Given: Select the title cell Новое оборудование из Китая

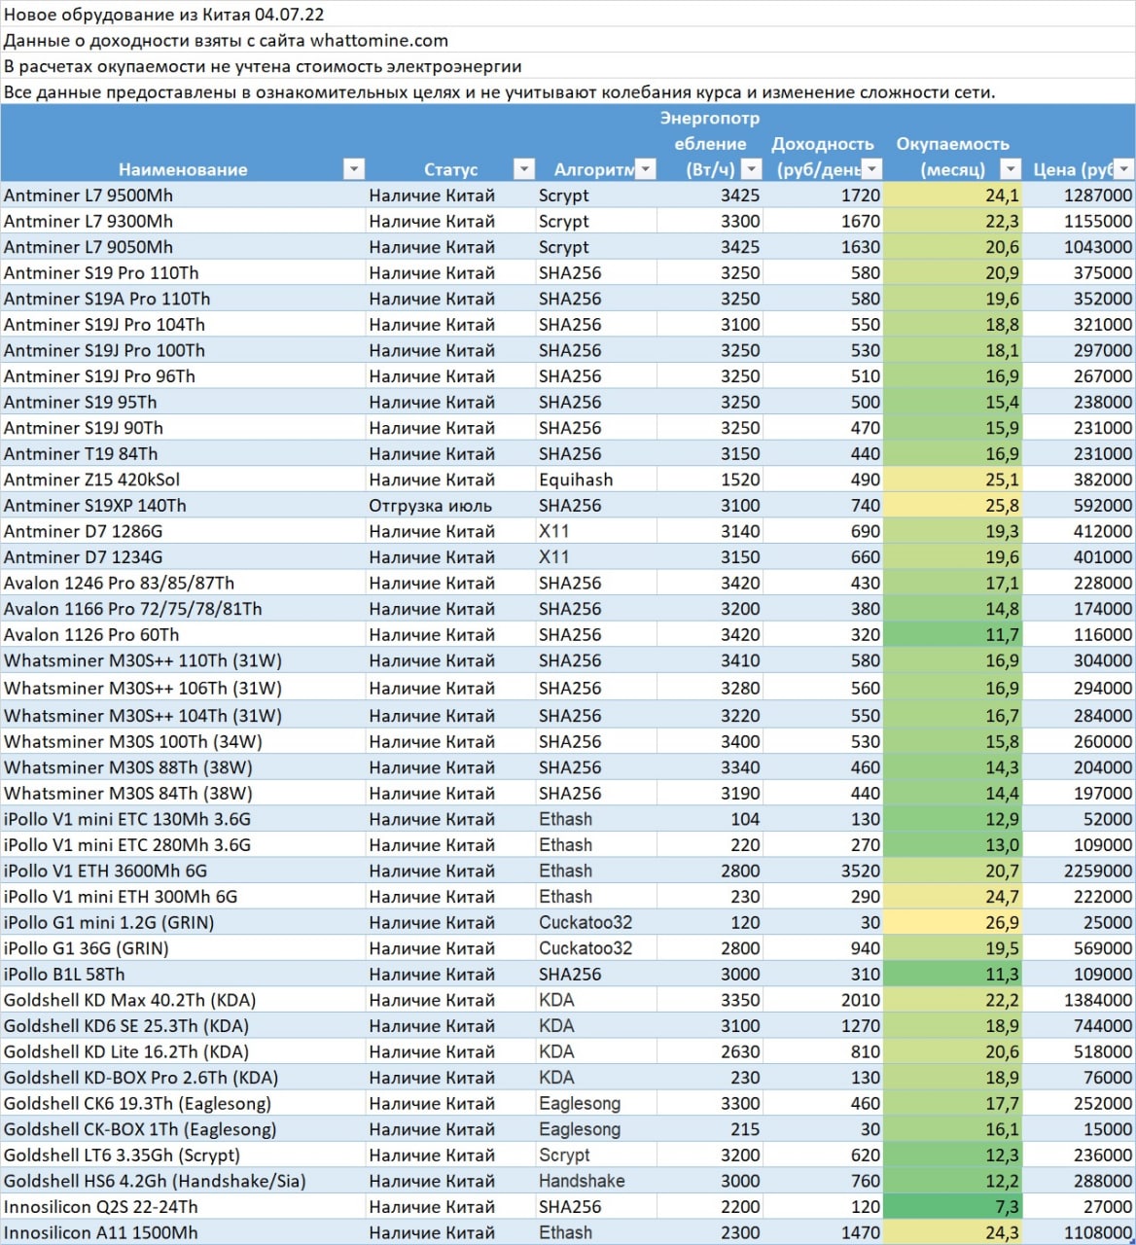Looking at the screenshot, I should pos(164,15).
